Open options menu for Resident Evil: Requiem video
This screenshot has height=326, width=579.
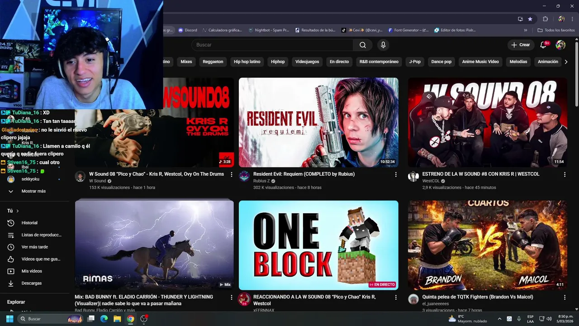click(396, 174)
